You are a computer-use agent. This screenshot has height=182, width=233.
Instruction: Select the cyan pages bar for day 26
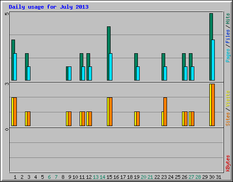[x=186, y=73]
